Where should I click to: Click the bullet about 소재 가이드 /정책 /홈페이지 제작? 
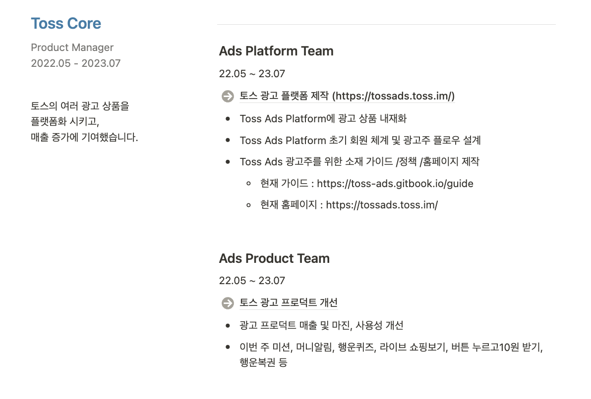[359, 162]
